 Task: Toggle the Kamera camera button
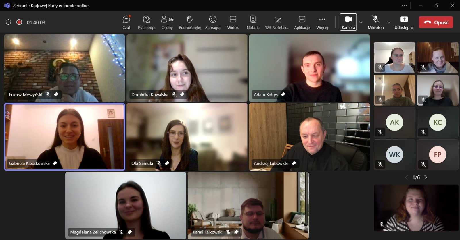coord(348,22)
